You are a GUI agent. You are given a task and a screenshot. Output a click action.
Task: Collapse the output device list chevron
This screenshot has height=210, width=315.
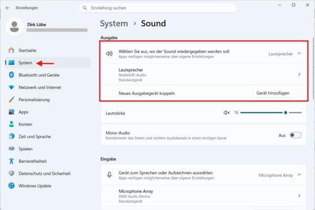pyautogui.click(x=299, y=53)
